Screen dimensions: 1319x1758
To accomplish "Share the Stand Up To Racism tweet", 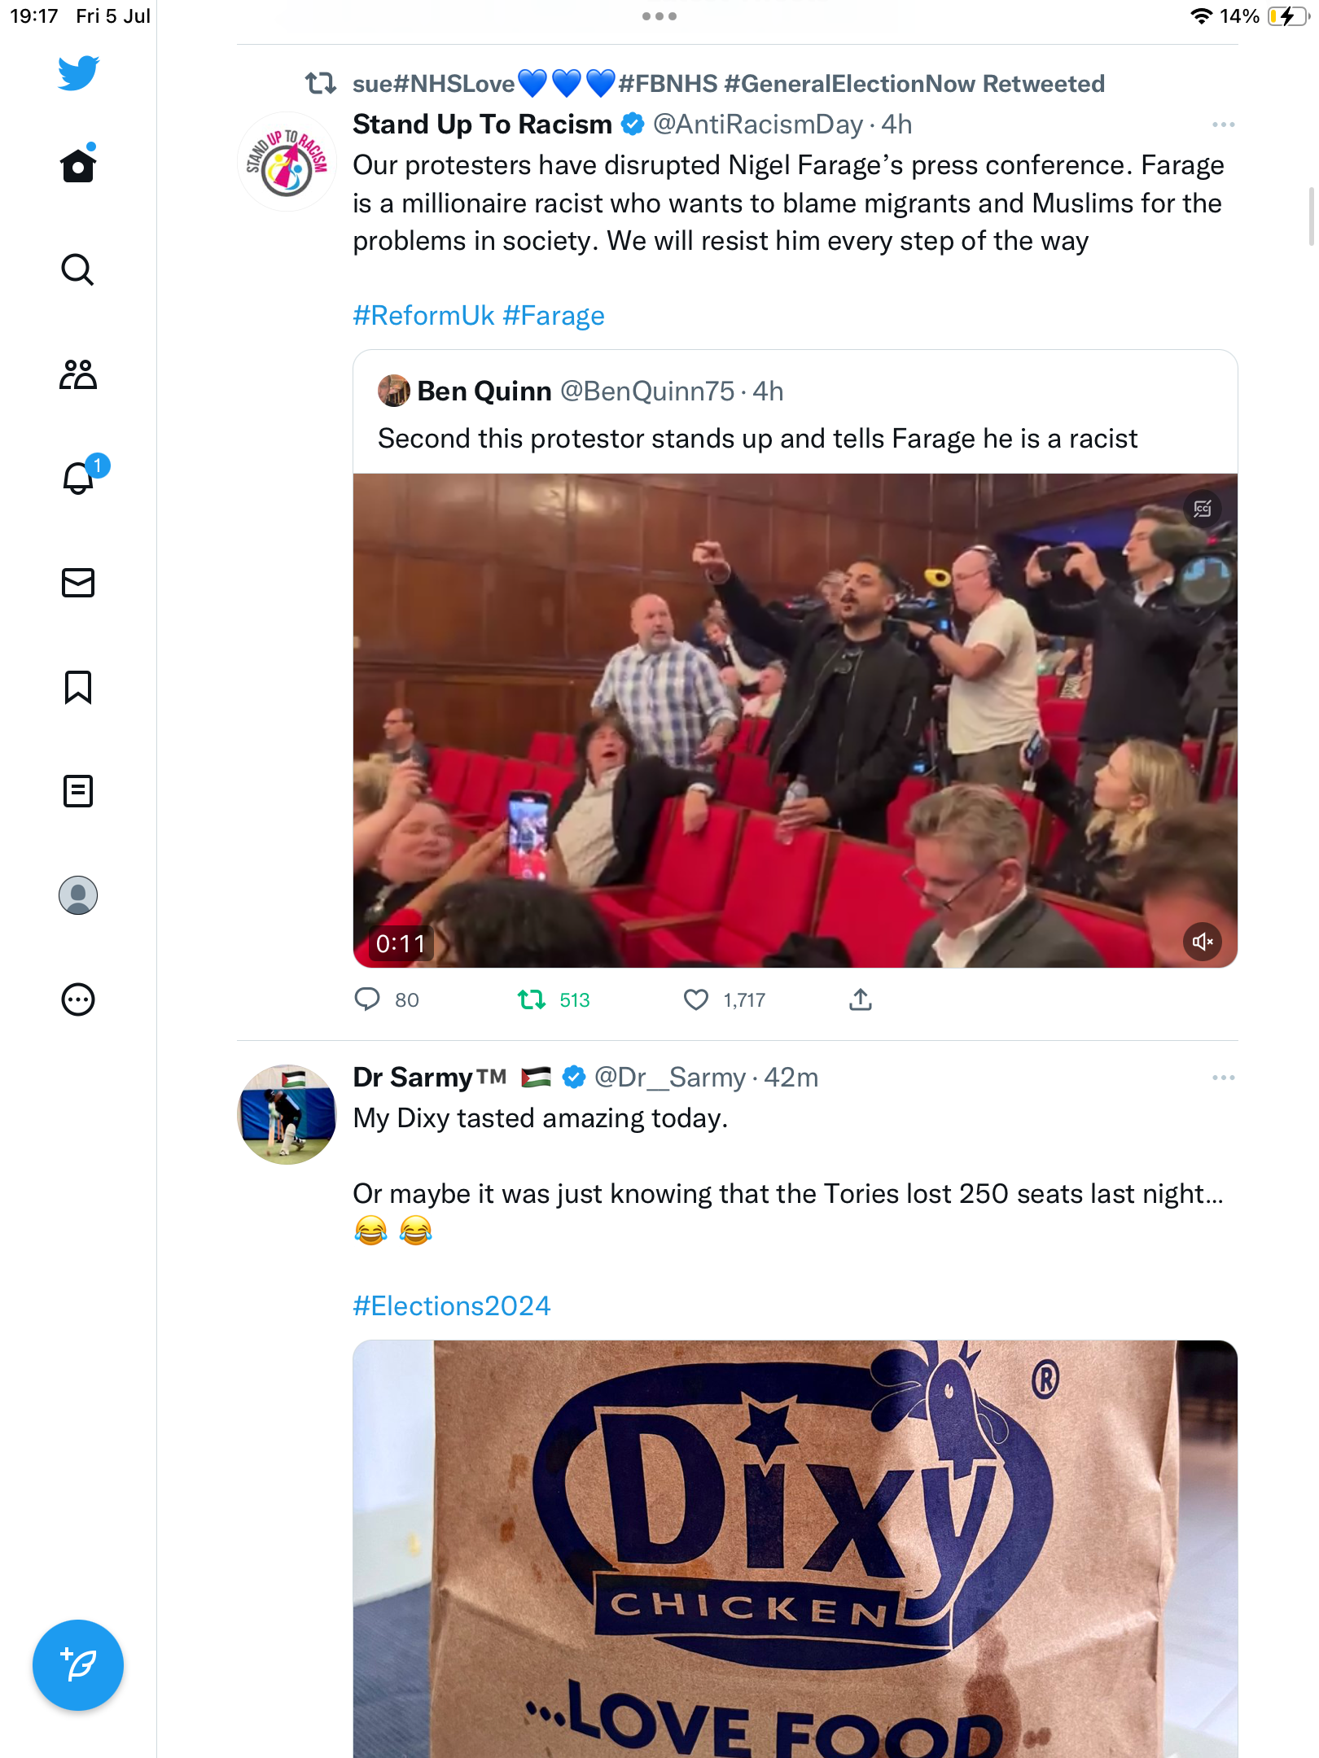I will pos(861,999).
